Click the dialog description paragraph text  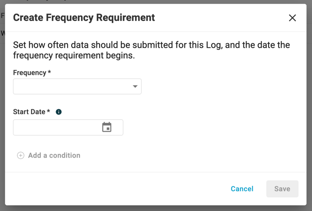151,50
